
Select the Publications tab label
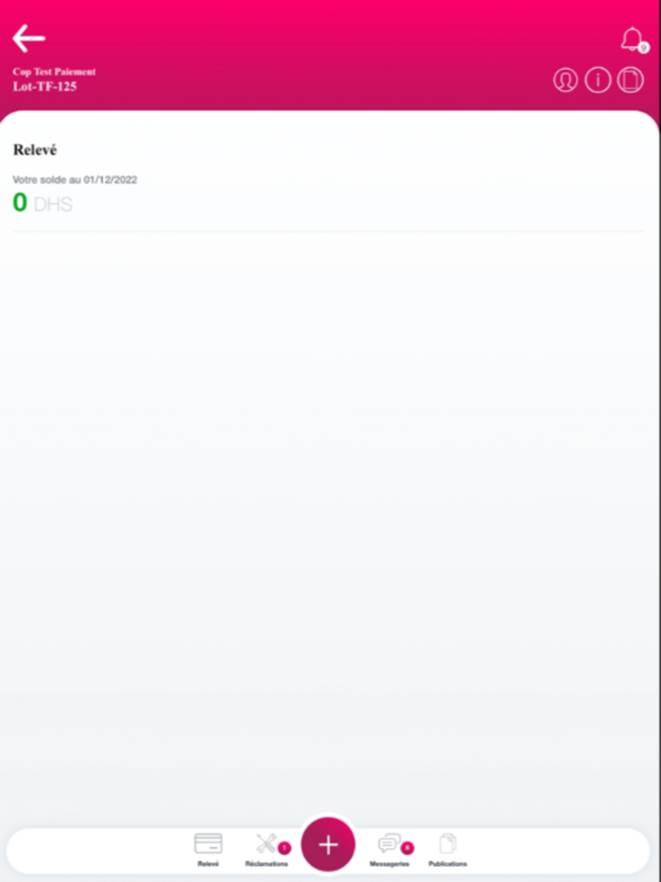[x=448, y=863]
